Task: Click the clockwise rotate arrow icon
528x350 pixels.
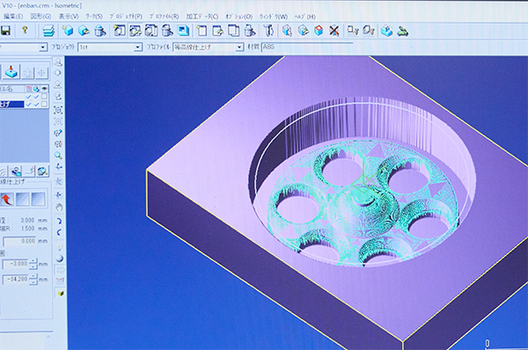Action: coord(59,221)
